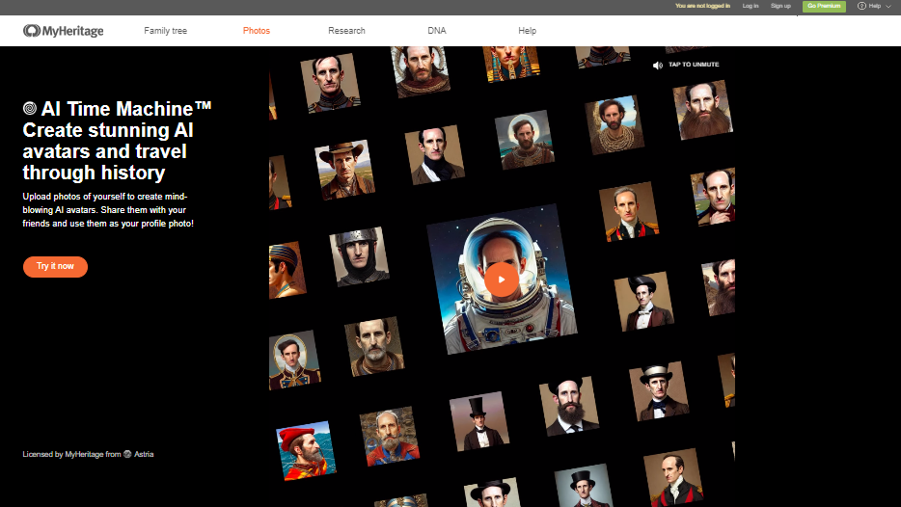Select the haloed saint avatar thumbnail
901x507 pixels.
pos(524,140)
